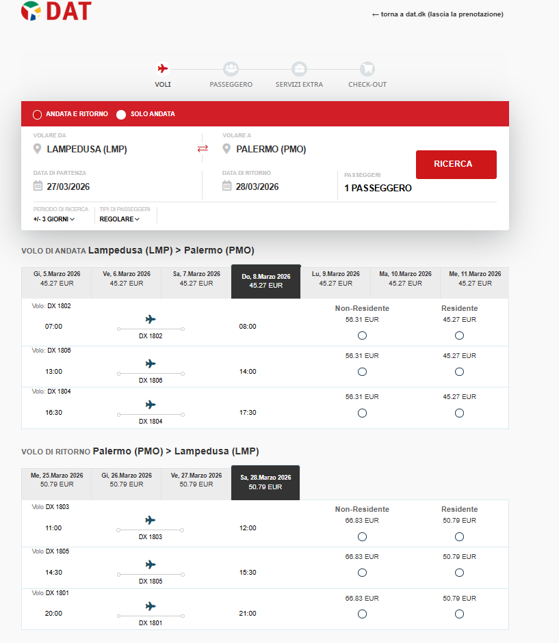Select outbound tab Me, 11.Marzo 2026

coord(475,282)
